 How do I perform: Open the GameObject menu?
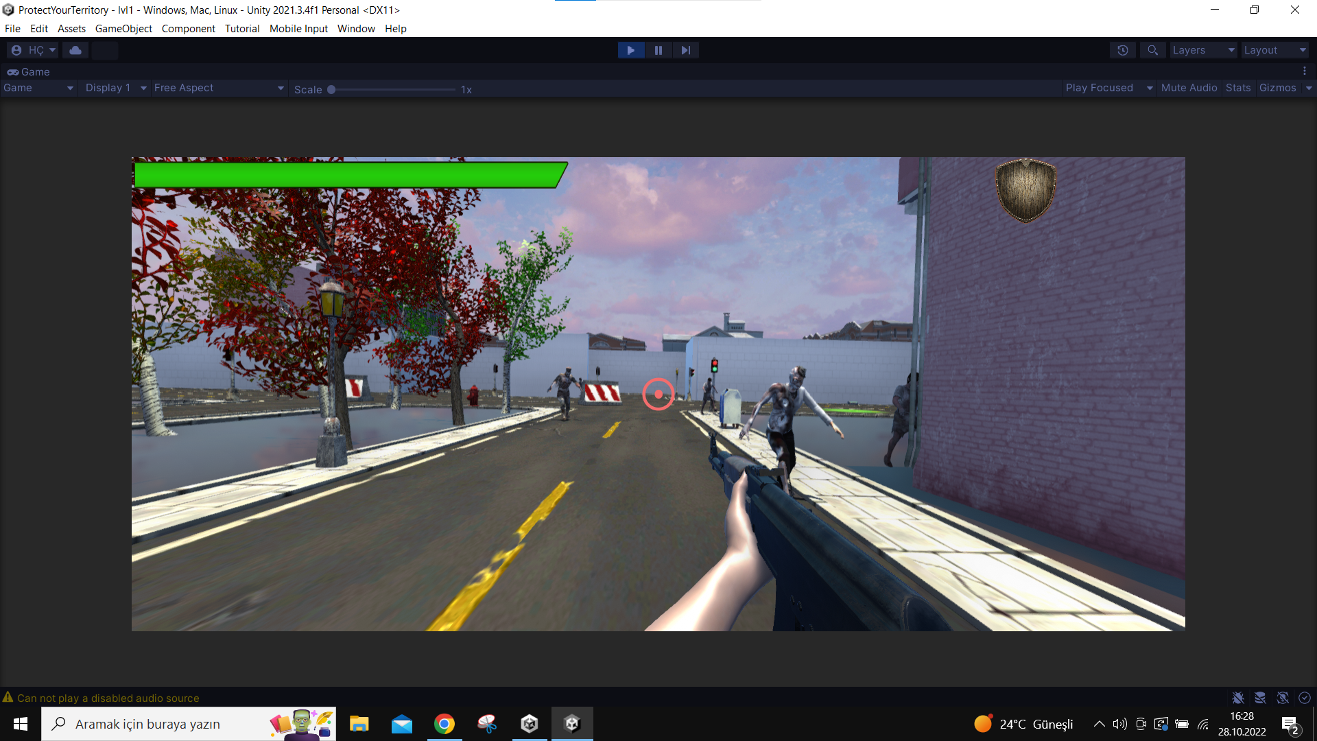(x=123, y=29)
